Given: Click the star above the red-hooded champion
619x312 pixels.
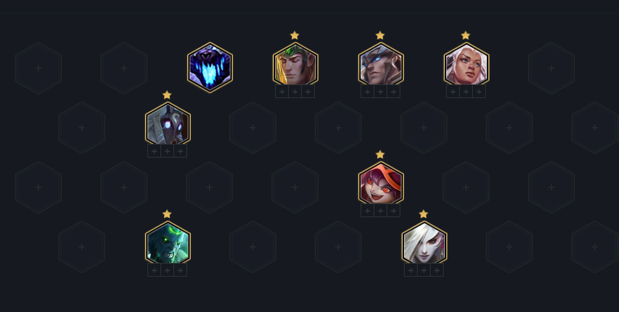Looking at the screenshot, I should coord(380,154).
